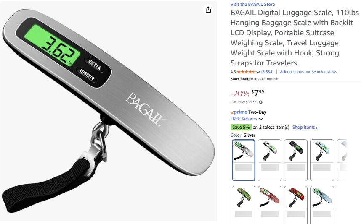Open the rating breakdown chevron
This screenshot has width=361, height=224.
(x=258, y=72)
